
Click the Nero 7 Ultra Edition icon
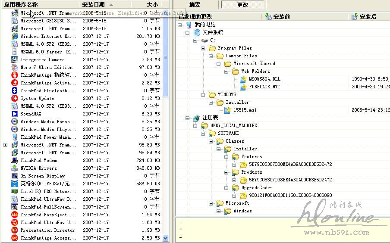[x=15, y=67]
